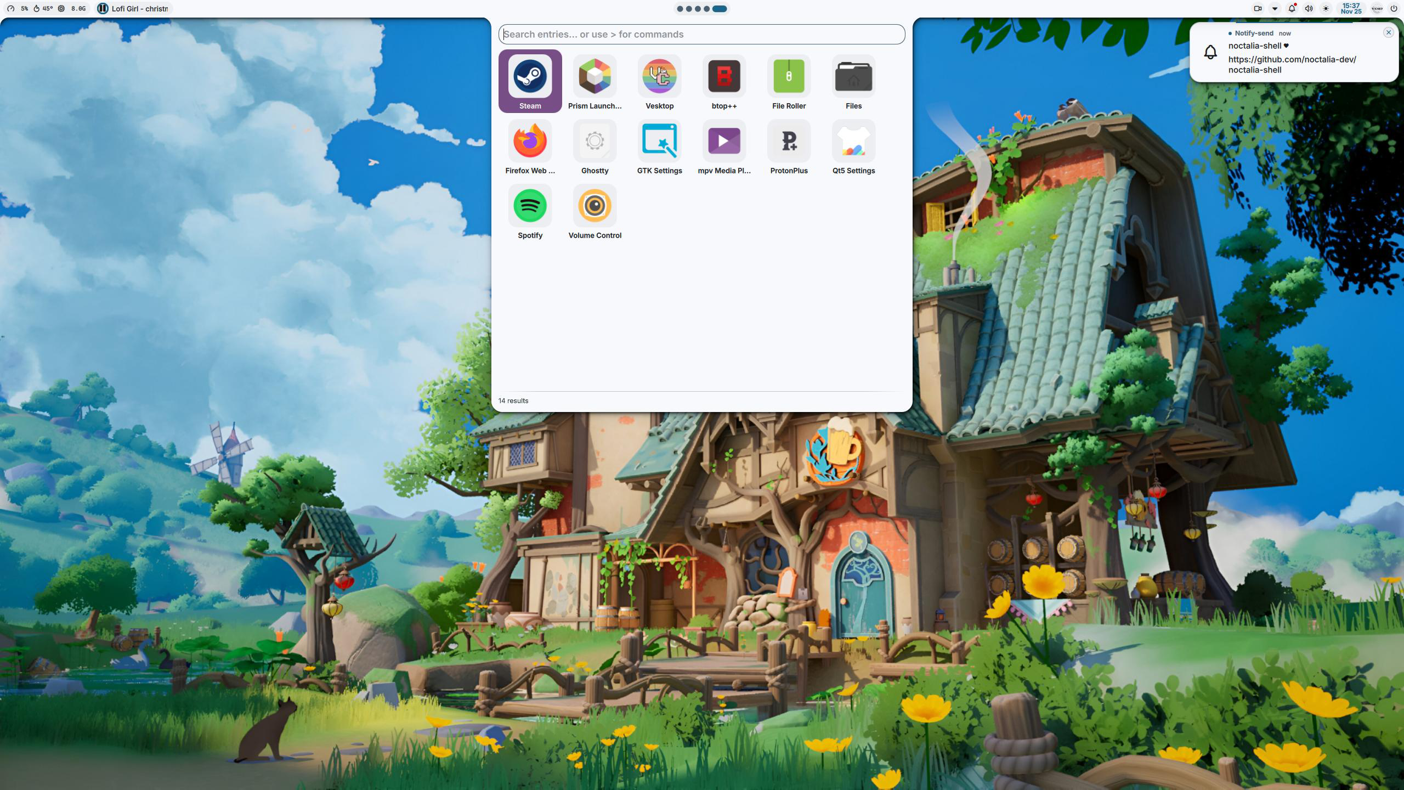Viewport: 1404px width, 790px height.
Task: Open power menu in top bar
Action: point(1394,9)
